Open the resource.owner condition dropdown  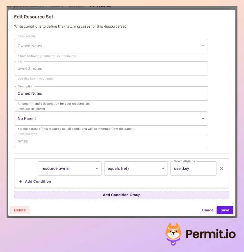[x=69, y=168]
